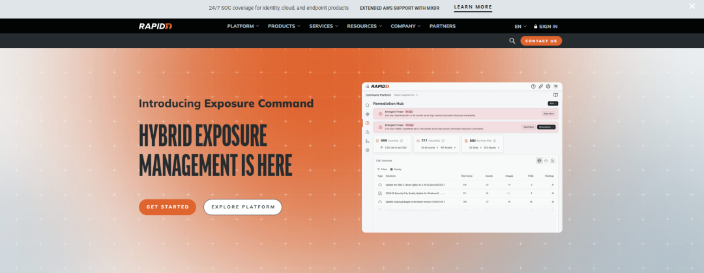This screenshot has width=704, height=273.
Task: Toggle the on-prem file solutions view
Action: pos(553,161)
